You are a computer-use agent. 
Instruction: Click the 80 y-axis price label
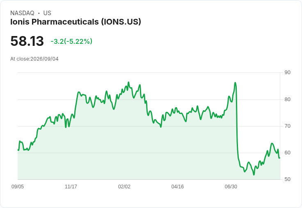point(287,99)
